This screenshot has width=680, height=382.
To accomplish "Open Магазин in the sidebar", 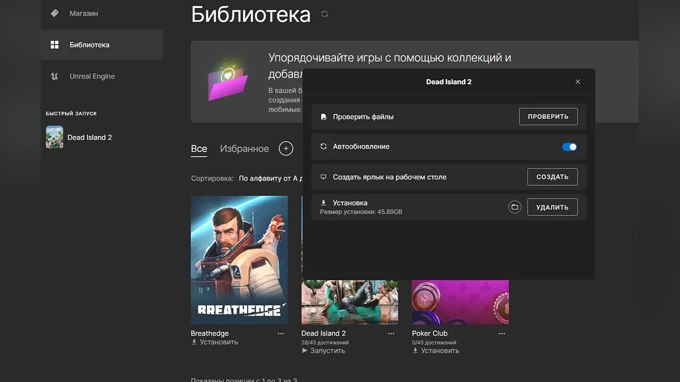I will tap(84, 13).
